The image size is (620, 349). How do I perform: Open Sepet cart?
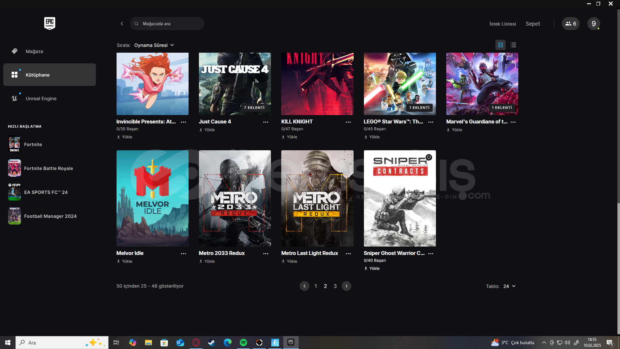[532, 24]
